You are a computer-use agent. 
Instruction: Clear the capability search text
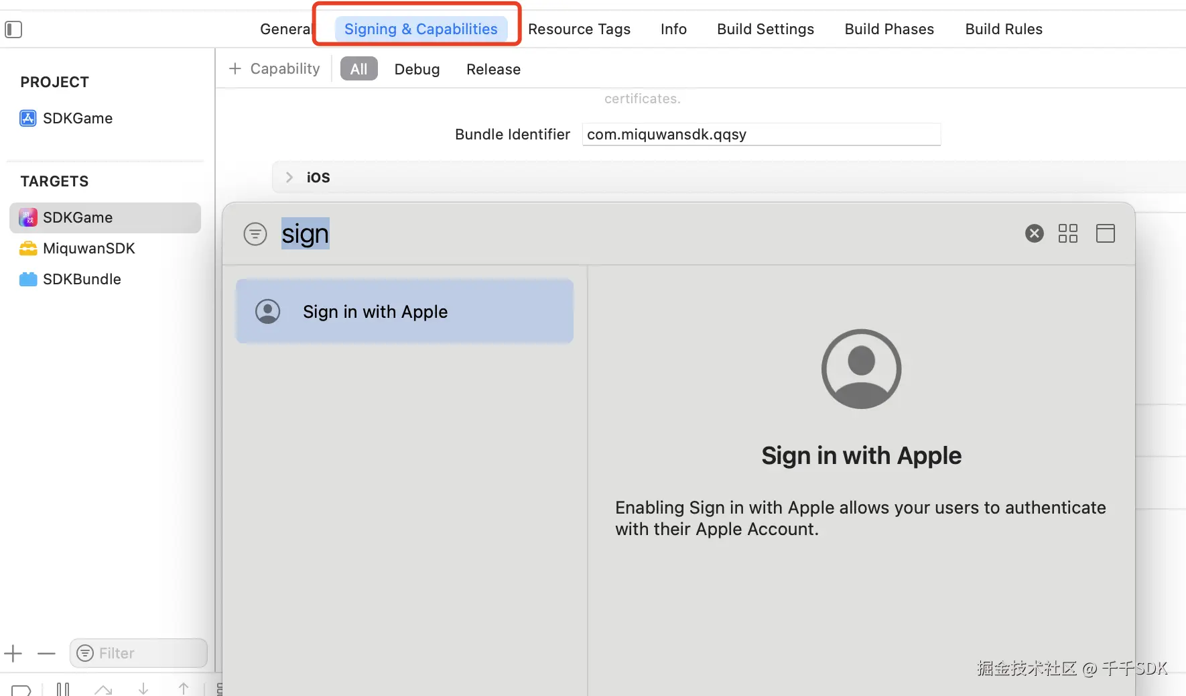point(1035,233)
